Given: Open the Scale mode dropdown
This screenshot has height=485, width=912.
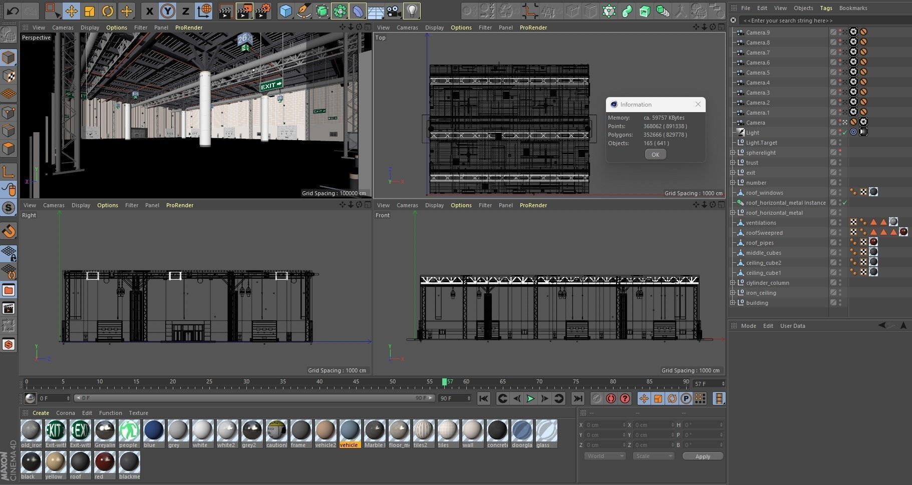Looking at the screenshot, I should point(653,456).
